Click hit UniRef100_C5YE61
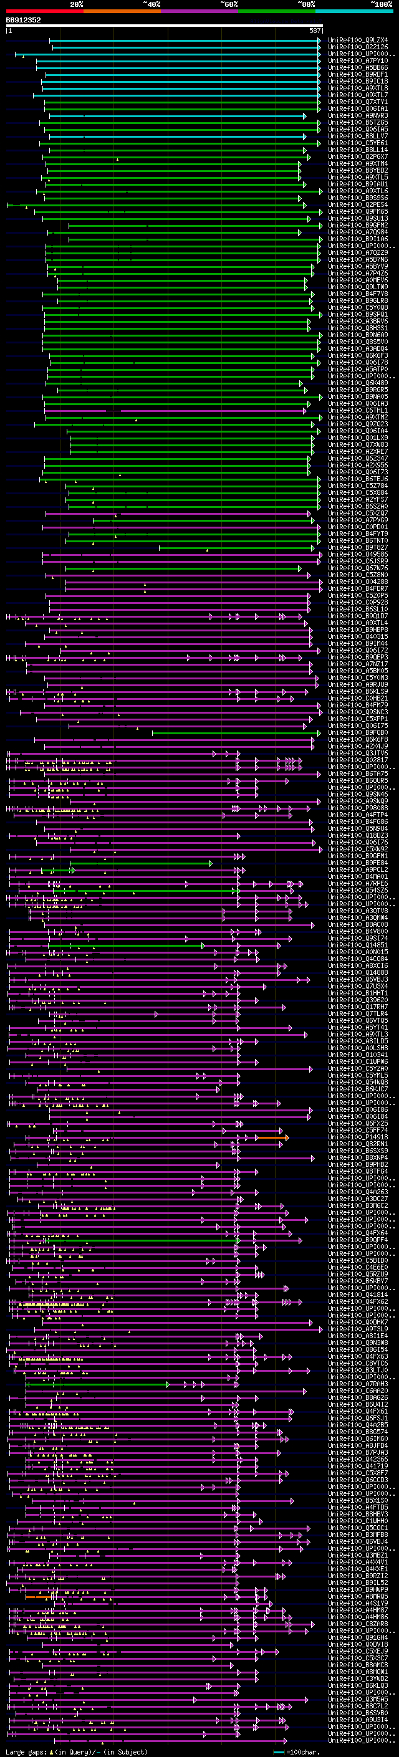The height and width of the screenshot is (1757, 399). coord(358,143)
